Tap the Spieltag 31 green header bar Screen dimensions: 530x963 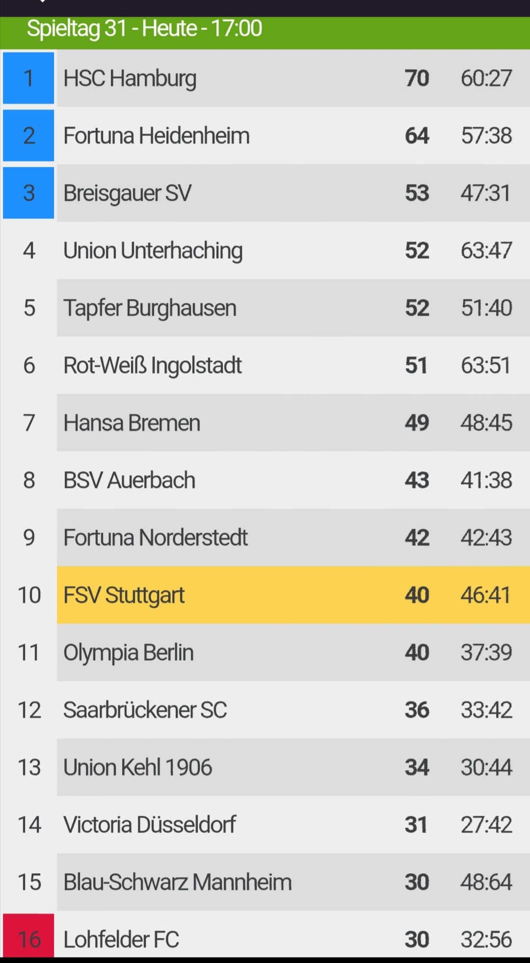tap(265, 33)
